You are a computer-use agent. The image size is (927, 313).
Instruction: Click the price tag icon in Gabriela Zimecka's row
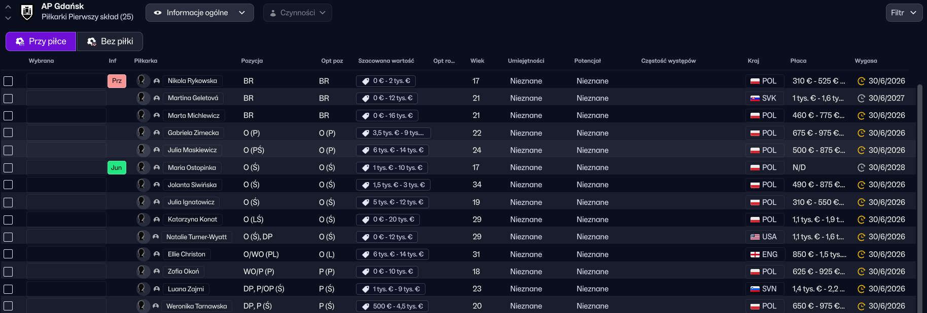(x=365, y=133)
